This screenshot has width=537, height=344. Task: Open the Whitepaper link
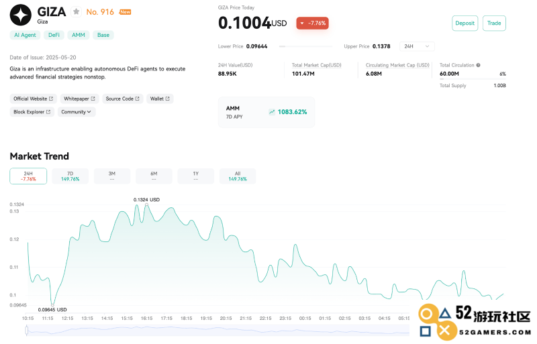79,99
